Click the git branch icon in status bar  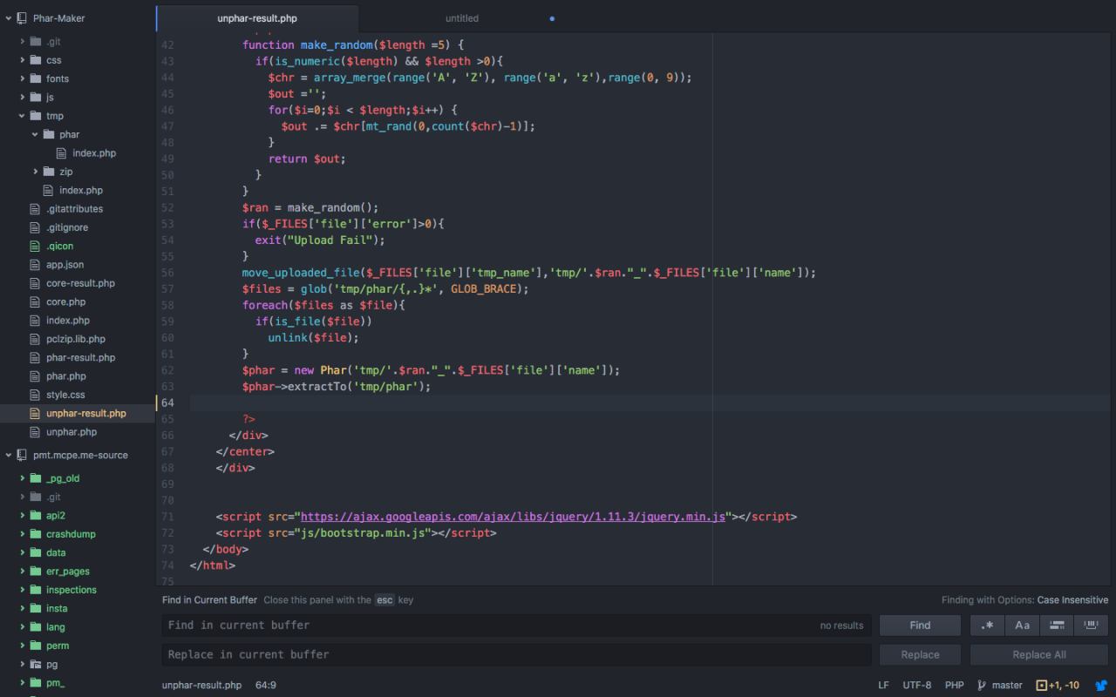click(983, 686)
